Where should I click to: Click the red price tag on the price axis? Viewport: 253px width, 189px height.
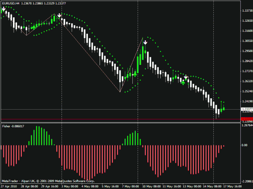pos(247,119)
